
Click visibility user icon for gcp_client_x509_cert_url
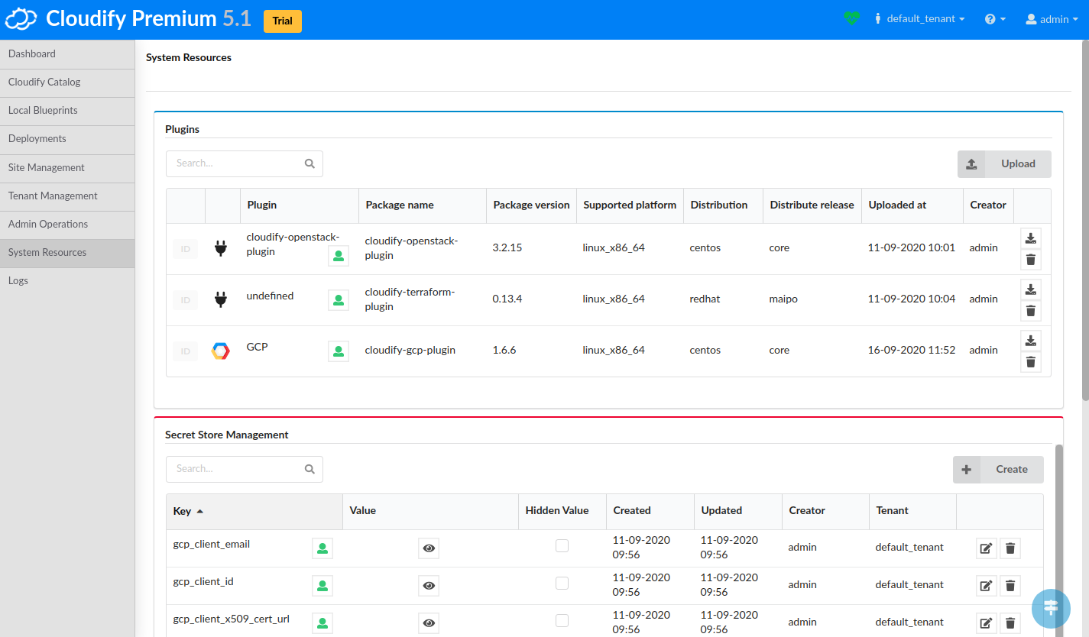click(x=322, y=623)
